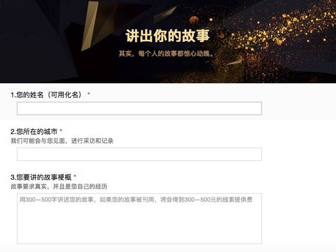Image resolution: width=336 pixels, height=252 pixels.
Task: Click the label 1.您的姓名（可用化名）
Action: point(46,94)
